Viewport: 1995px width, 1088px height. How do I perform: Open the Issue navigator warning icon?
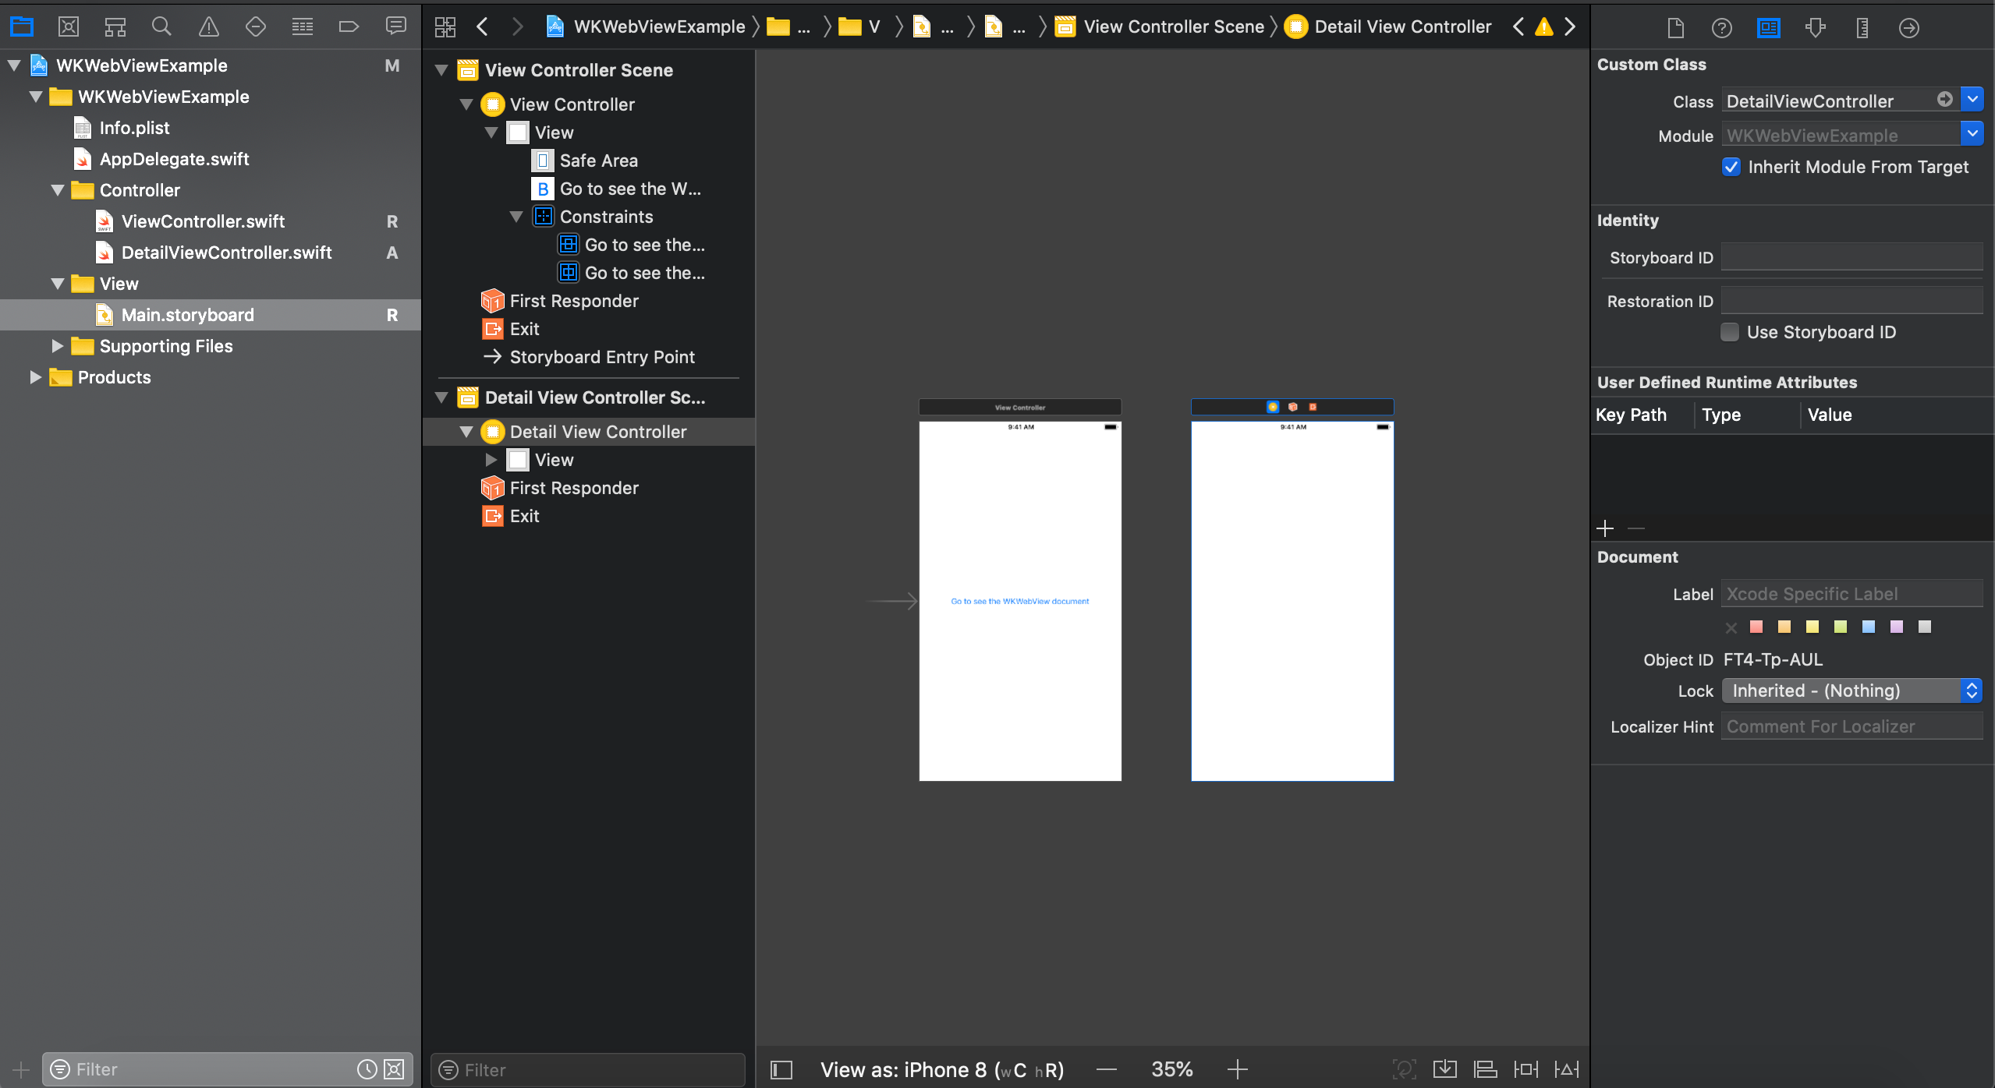(x=208, y=27)
